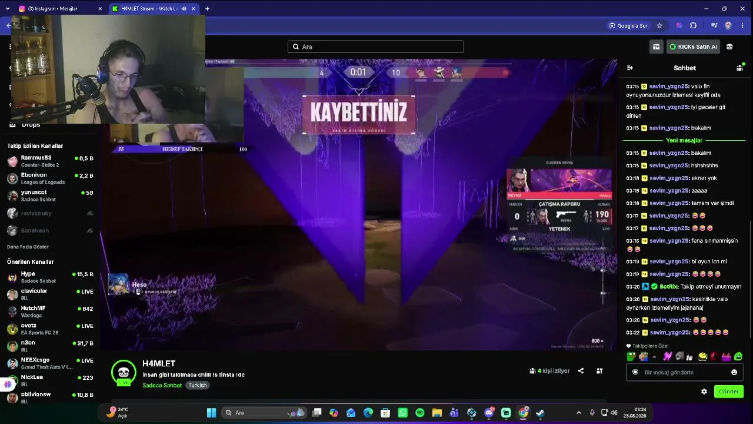The height and width of the screenshot is (424, 753).
Task: Open the Kick profile avatar menu
Action: pos(729,47)
